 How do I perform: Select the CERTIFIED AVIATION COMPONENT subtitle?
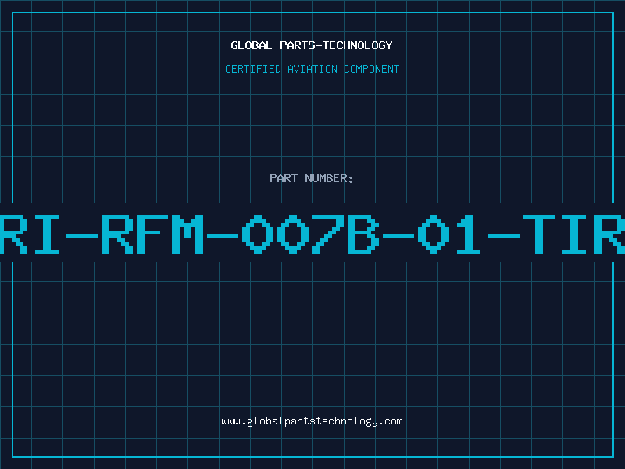pos(312,69)
